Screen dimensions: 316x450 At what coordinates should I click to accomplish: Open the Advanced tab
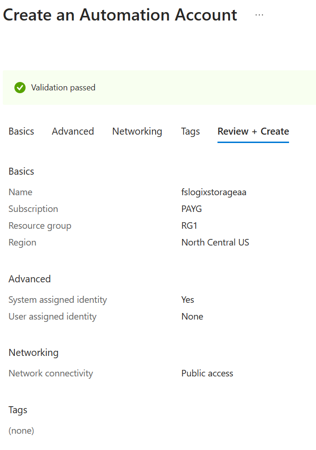tap(73, 131)
